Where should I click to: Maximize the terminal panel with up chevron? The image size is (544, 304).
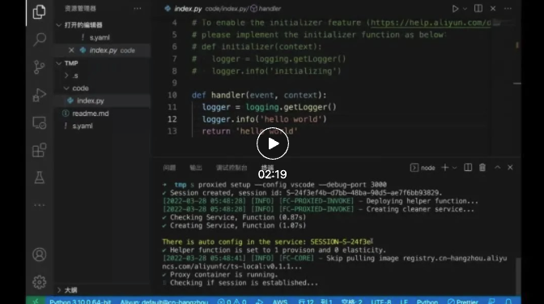point(498,168)
